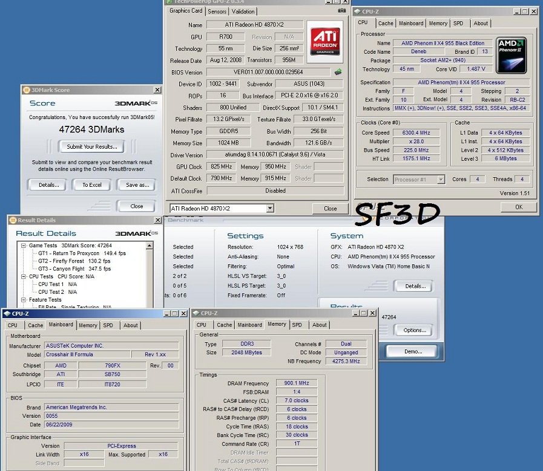Image resolution: width=543 pixels, height=471 pixels.
Task: Switch to Validation tab in GPU-Z
Action: pos(243,11)
